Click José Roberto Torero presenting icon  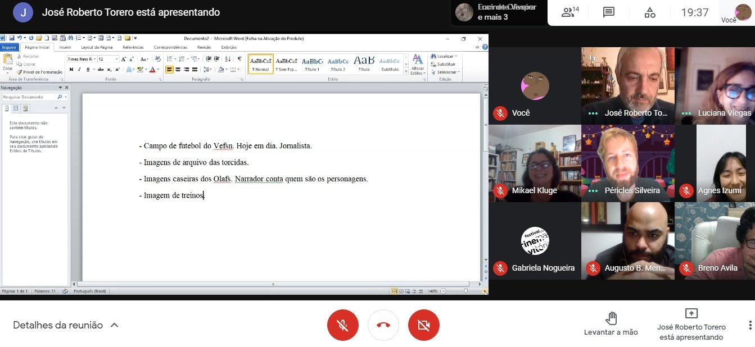pos(691,313)
